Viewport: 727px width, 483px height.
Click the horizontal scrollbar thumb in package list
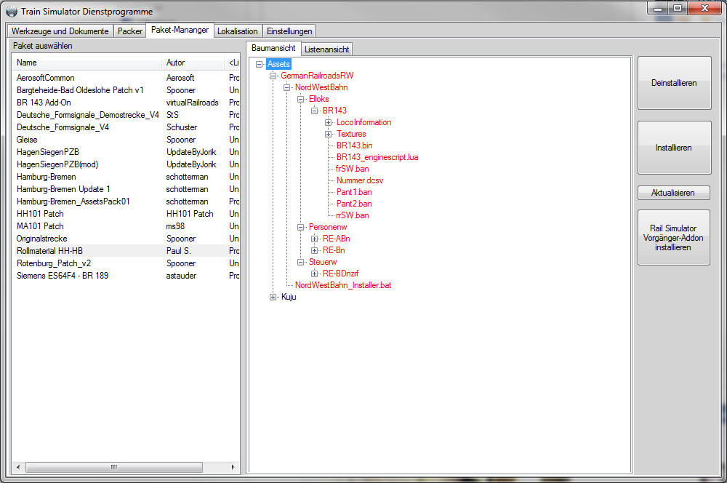[x=114, y=467]
